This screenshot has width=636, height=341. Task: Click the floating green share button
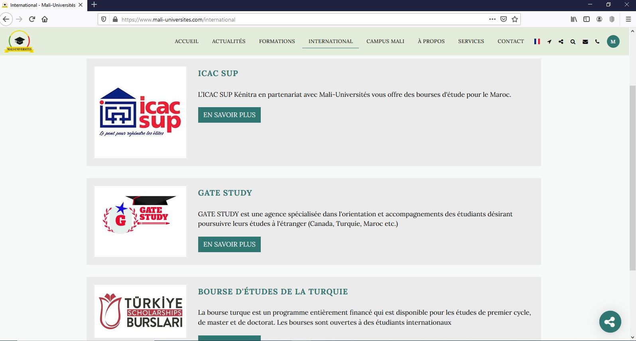coord(610,321)
